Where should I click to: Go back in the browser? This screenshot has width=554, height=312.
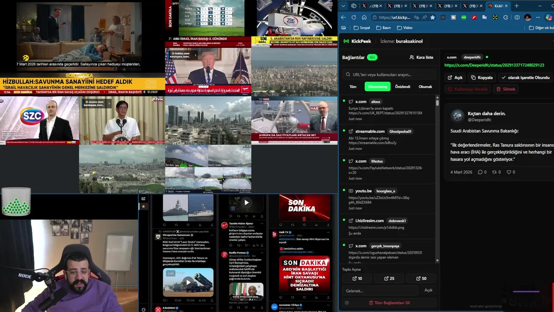pos(343,17)
